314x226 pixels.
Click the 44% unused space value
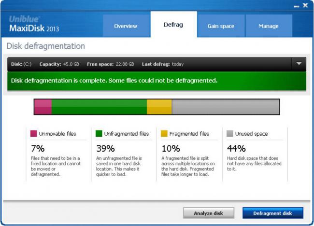pos(236,148)
